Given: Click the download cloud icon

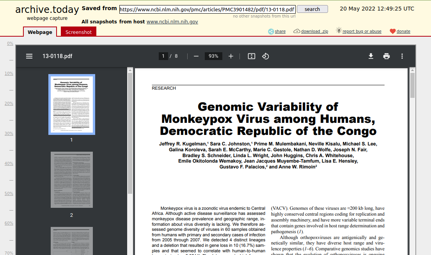Looking at the screenshot, I should (x=297, y=31).
